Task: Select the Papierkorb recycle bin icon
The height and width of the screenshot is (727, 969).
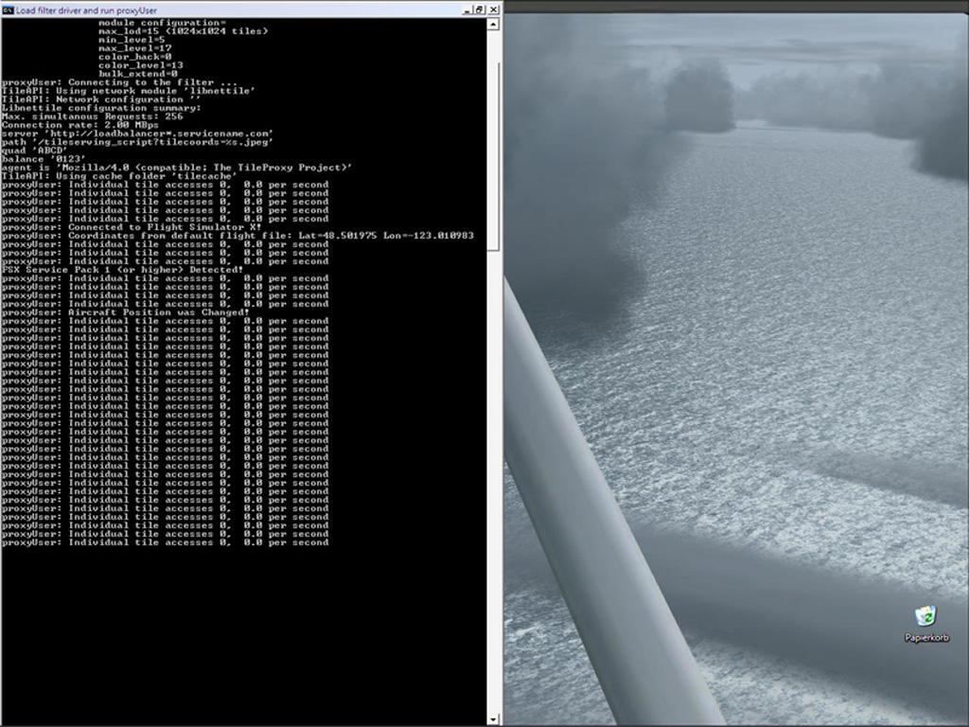Action: coord(925,616)
